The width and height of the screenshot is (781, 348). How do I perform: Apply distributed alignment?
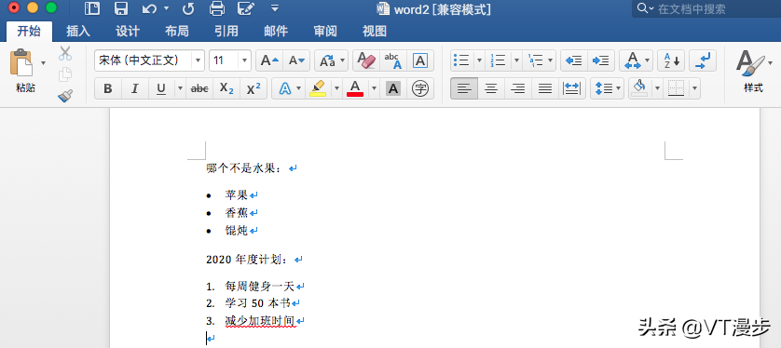572,89
